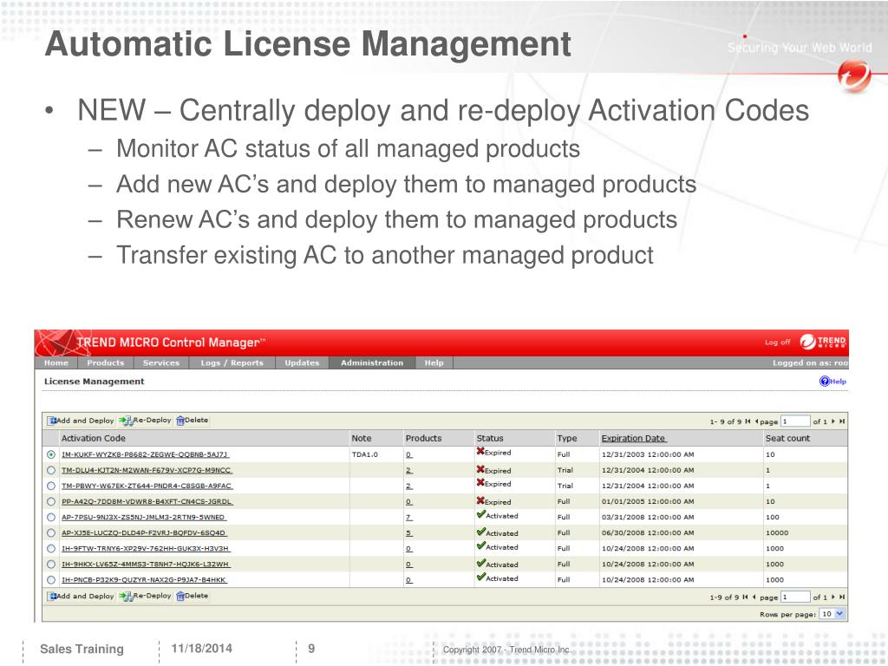Select the radio button for IM-KUKF code
The width and height of the screenshot is (888, 666).
51,454
